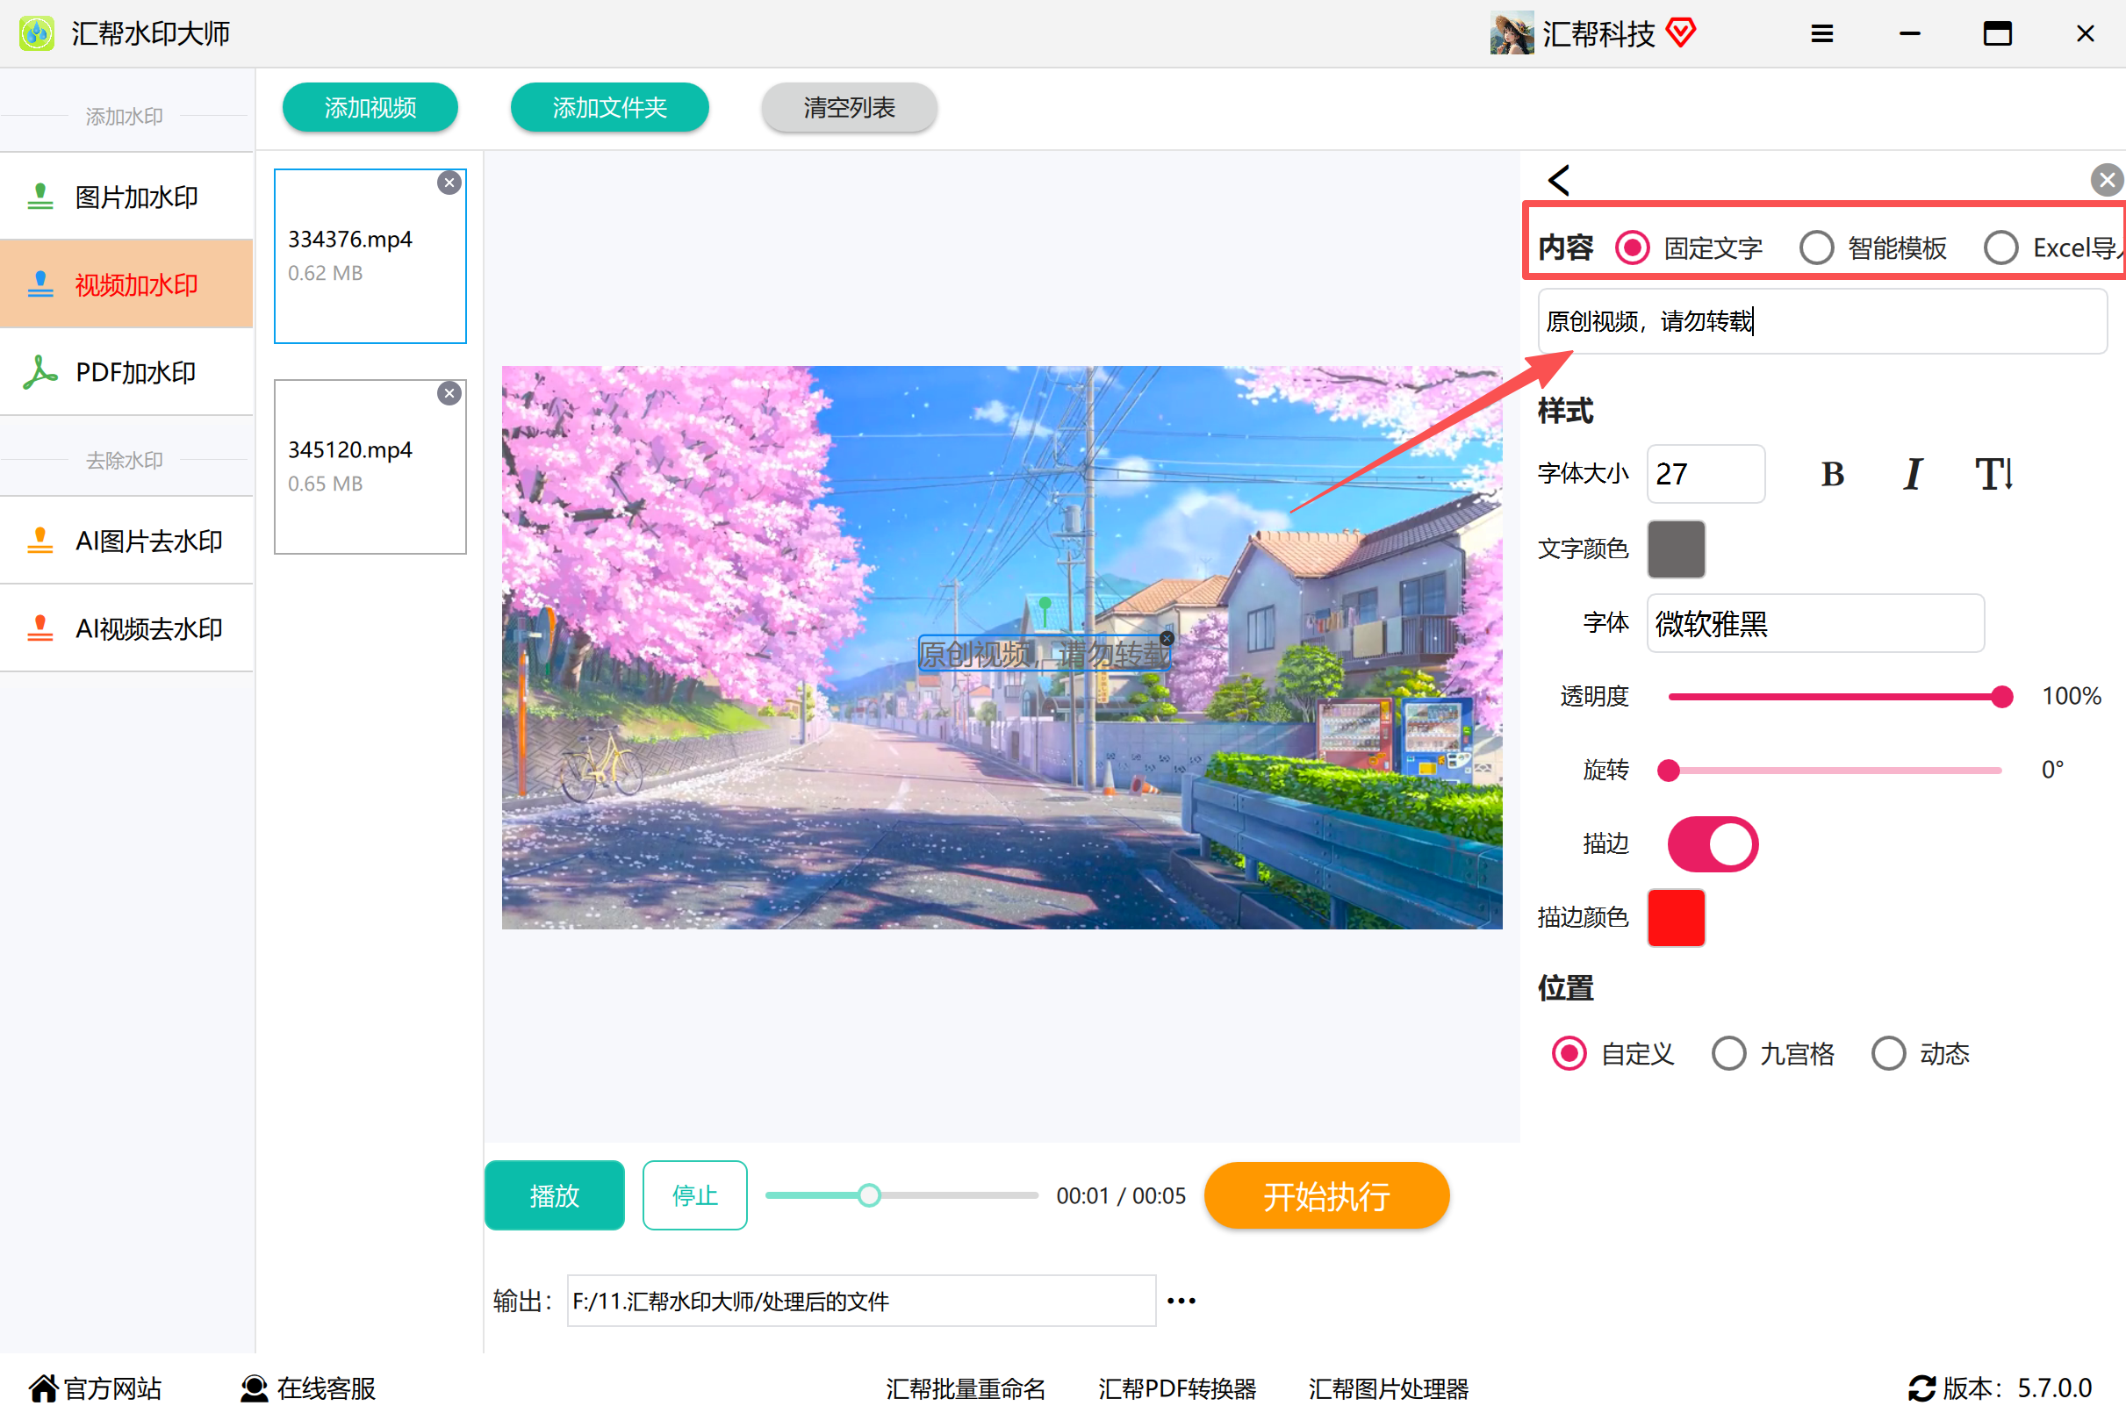This screenshot has height=1413, width=2126.
Task: Turn off the 描边 stroke switch
Action: [1713, 844]
